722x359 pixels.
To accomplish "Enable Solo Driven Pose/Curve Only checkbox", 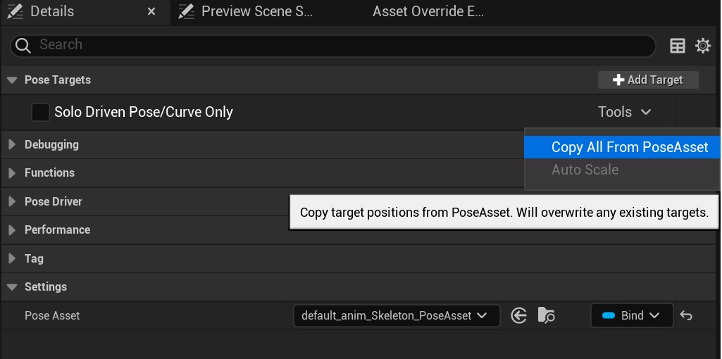I will (x=41, y=112).
